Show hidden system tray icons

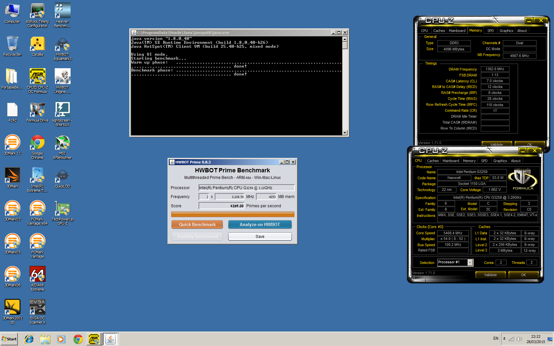coord(504,338)
